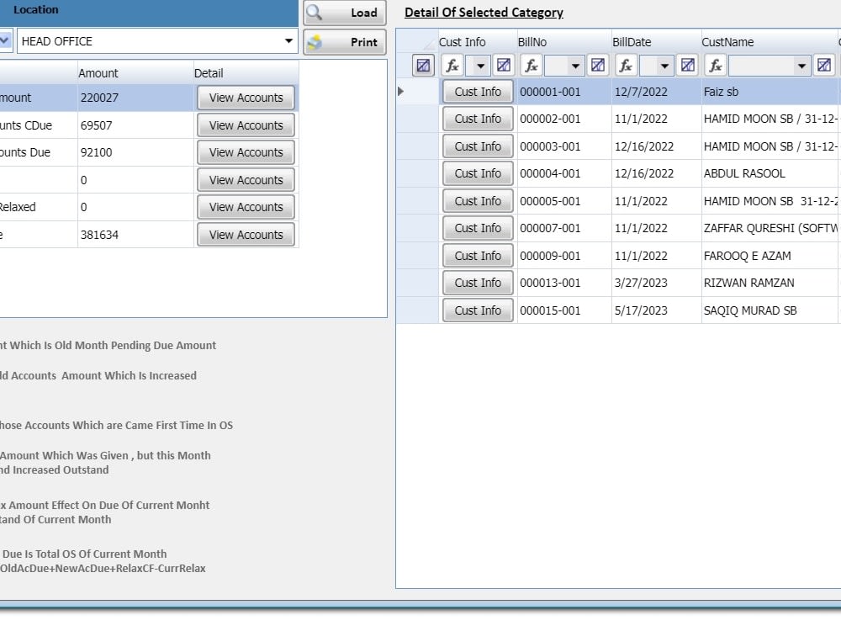Click View Accounts for amount 92100
This screenshot has width=841, height=631.
246,152
